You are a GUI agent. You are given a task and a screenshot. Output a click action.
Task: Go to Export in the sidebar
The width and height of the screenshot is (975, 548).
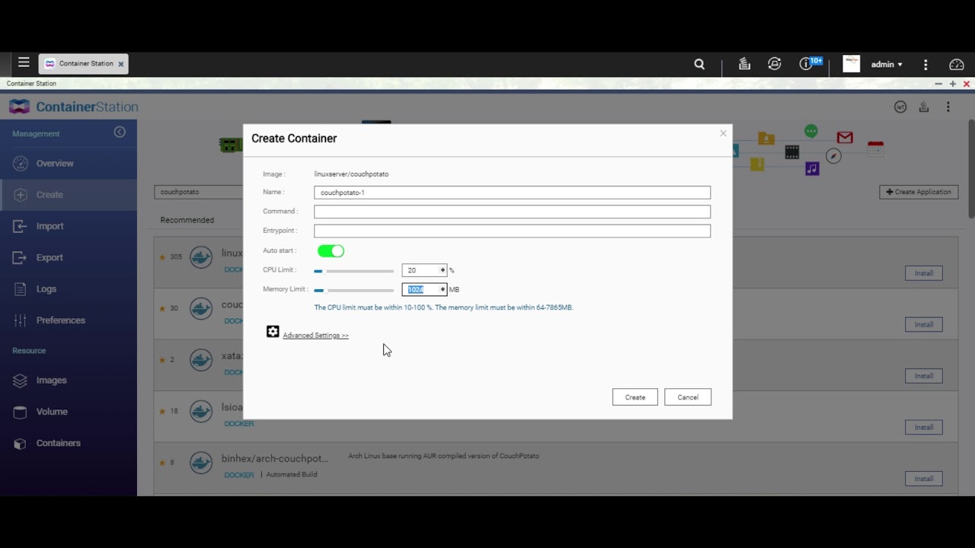pyautogui.click(x=69, y=257)
